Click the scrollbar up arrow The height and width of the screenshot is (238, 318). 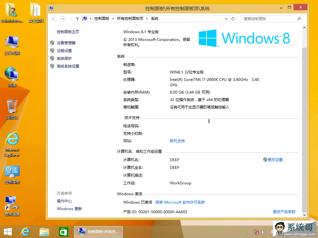(x=304, y=28)
